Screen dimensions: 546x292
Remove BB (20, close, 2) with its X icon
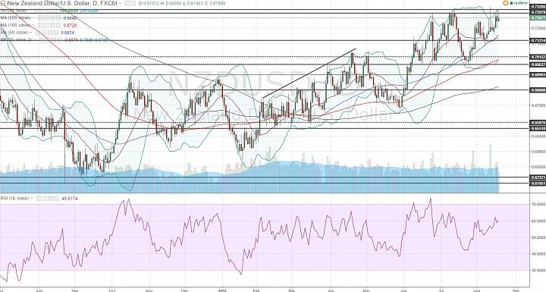(x=60, y=39)
